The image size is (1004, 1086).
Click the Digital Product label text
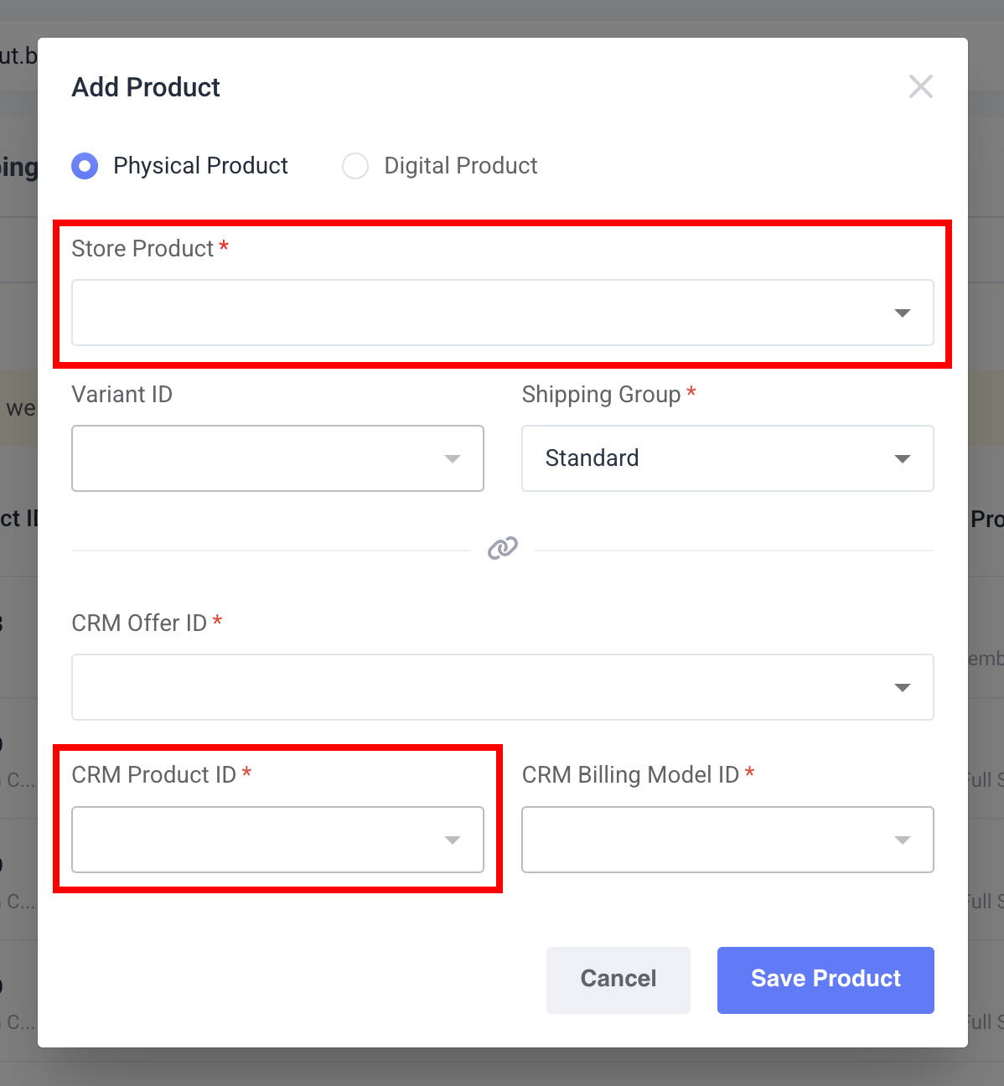tap(461, 166)
